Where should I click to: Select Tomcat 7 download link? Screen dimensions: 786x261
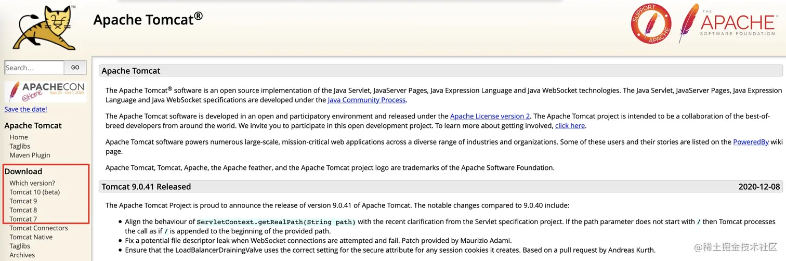[23, 219]
